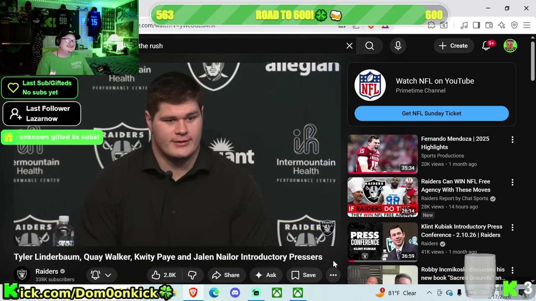The image size is (536, 301).
Task: Open Streamlabs app in taskbar
Action: (x=256, y=293)
